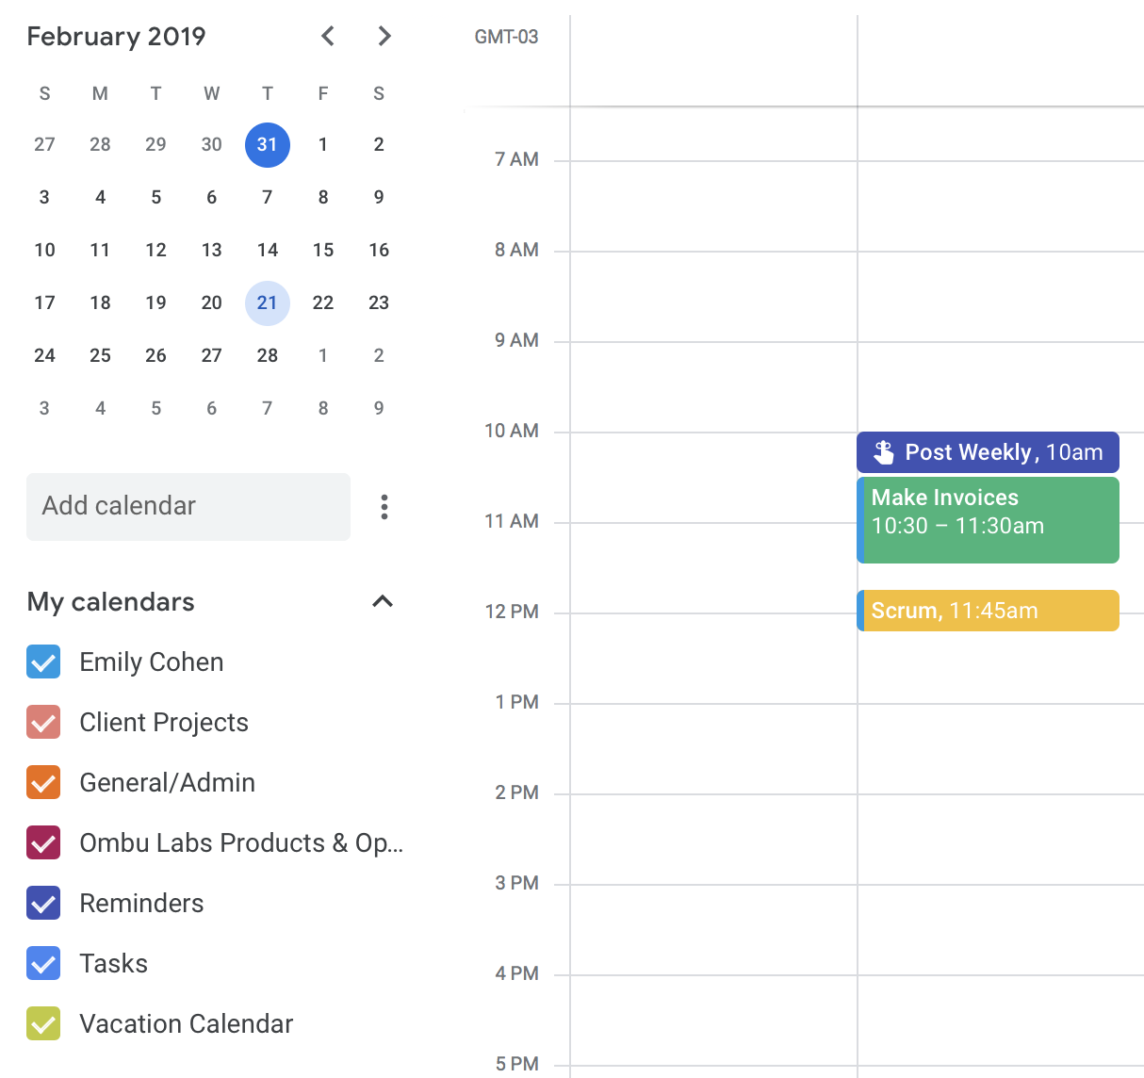The image size is (1144, 1078).
Task: Uncheck the Tasks calendar
Action: point(43,963)
